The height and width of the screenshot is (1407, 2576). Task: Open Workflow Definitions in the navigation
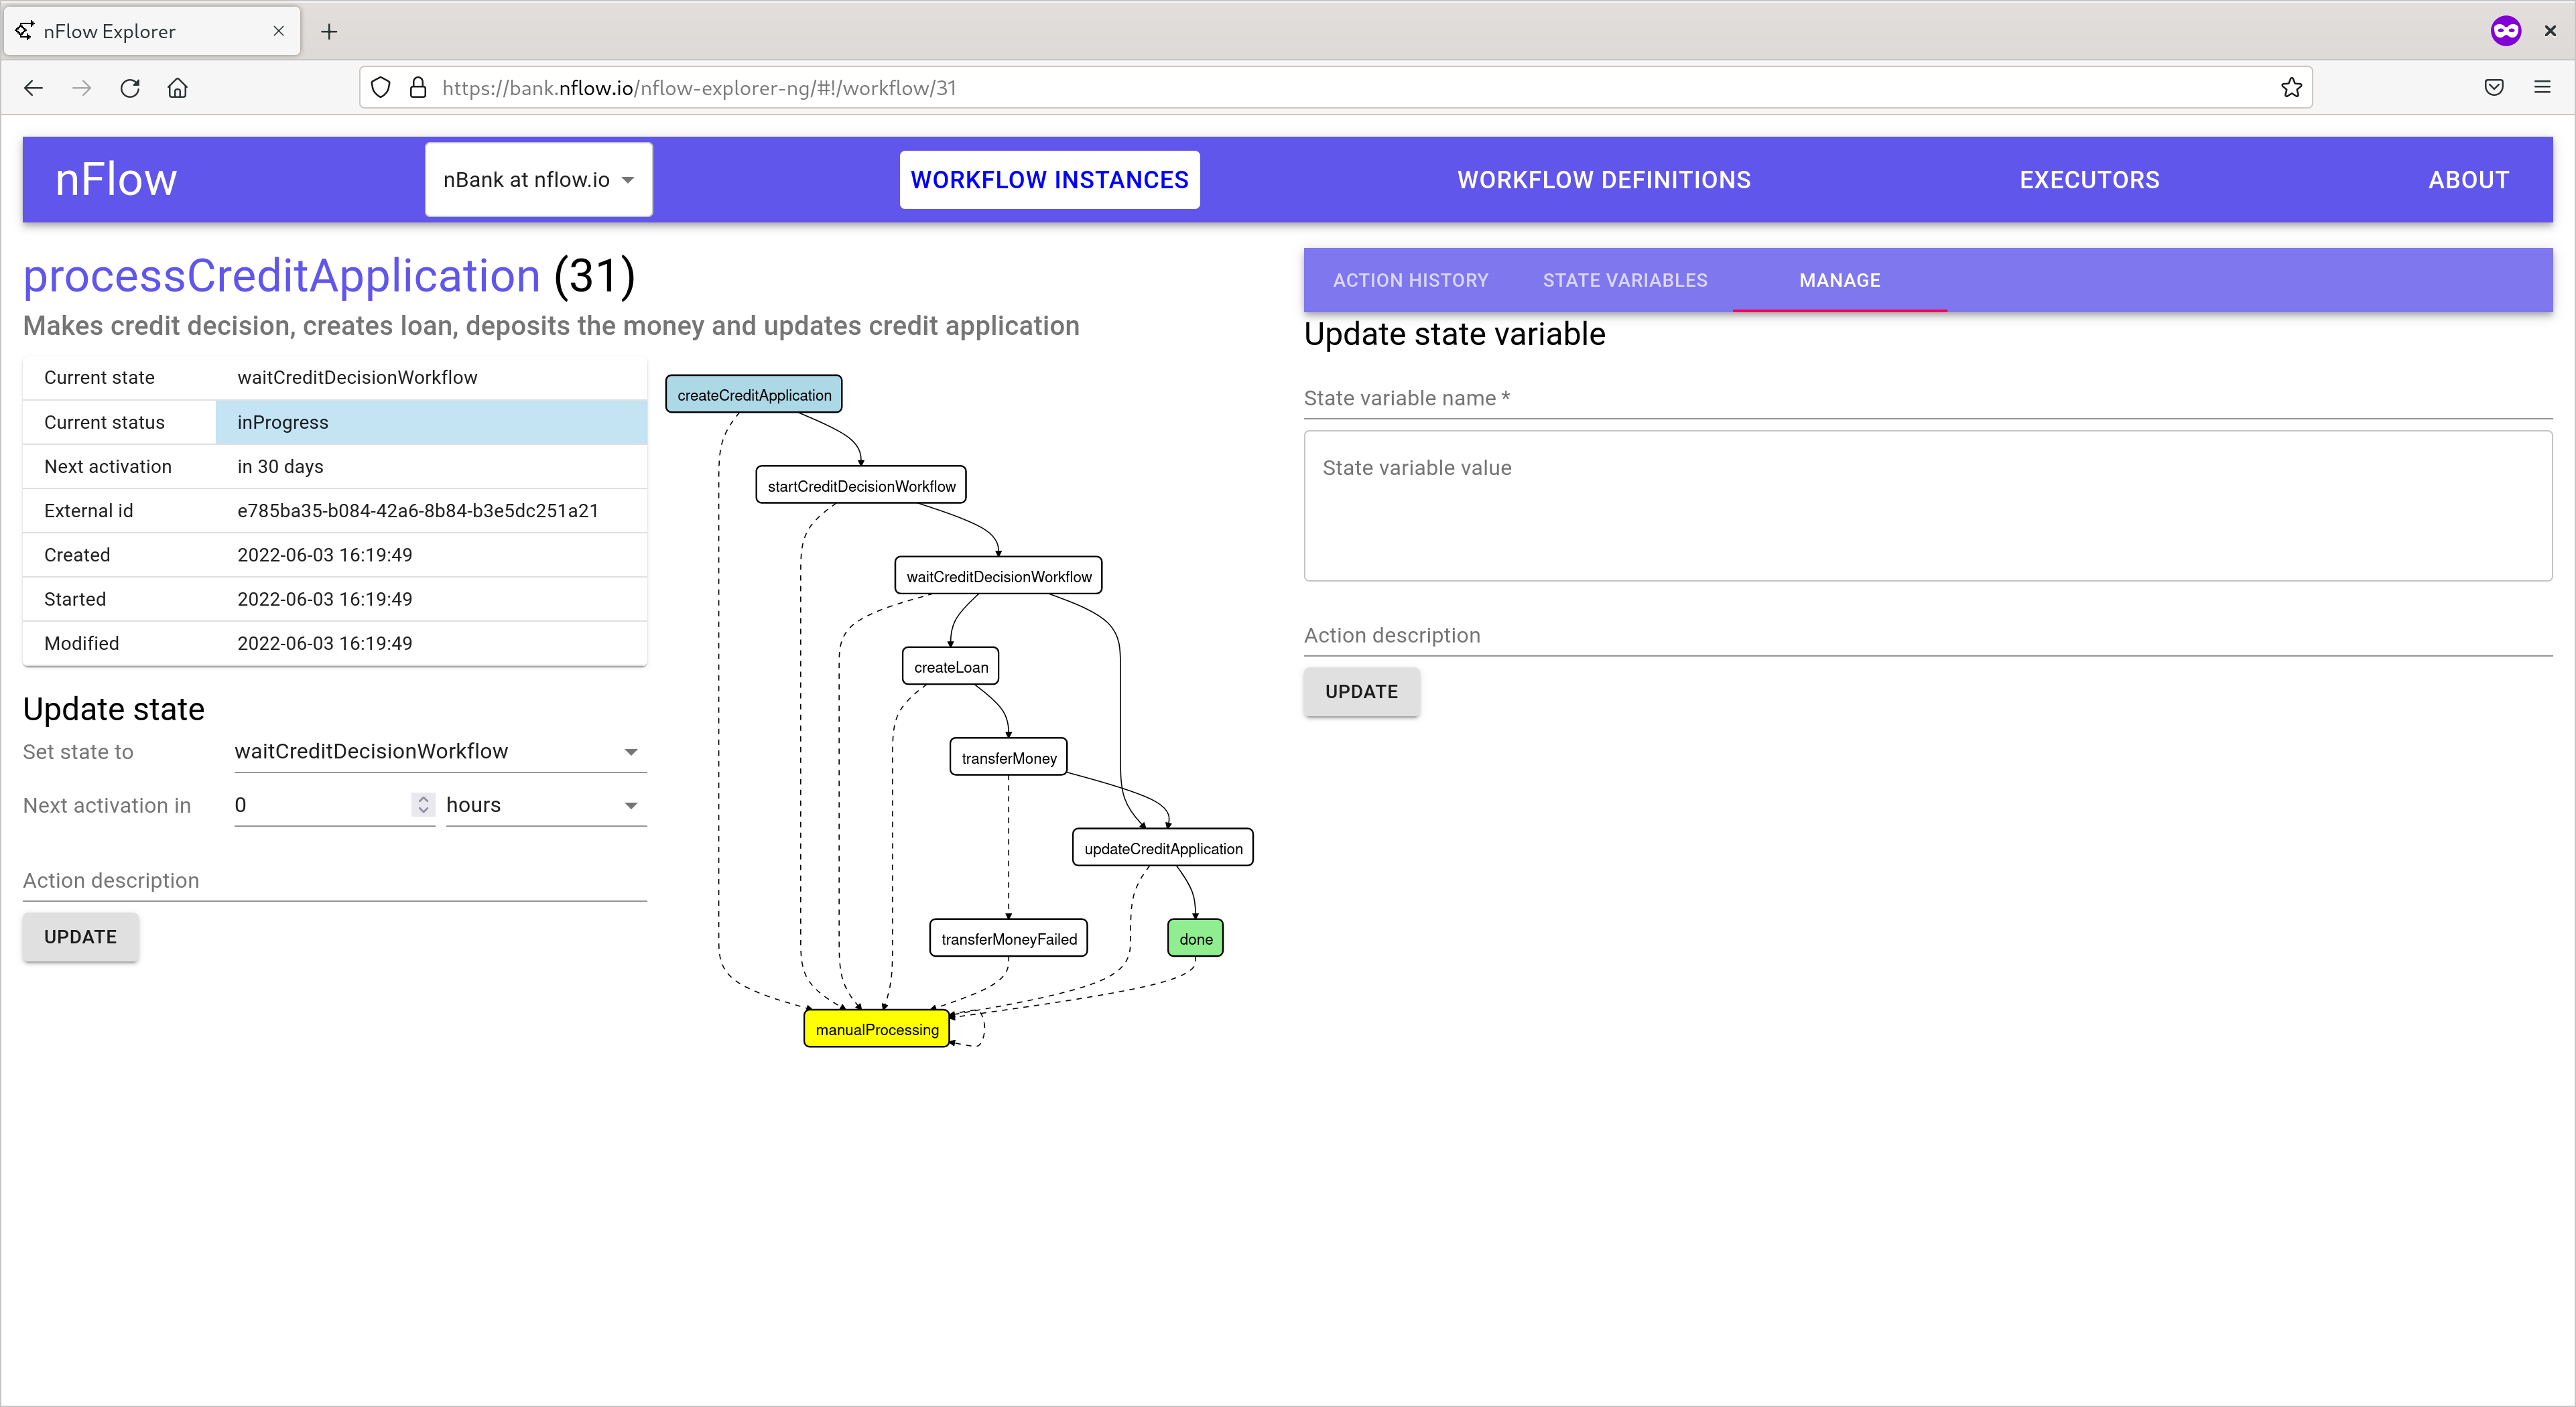pyautogui.click(x=1603, y=180)
